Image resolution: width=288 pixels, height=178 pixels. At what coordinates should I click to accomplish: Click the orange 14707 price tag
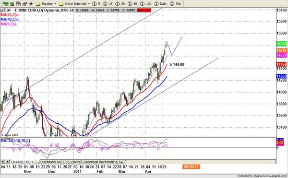[x=282, y=50]
